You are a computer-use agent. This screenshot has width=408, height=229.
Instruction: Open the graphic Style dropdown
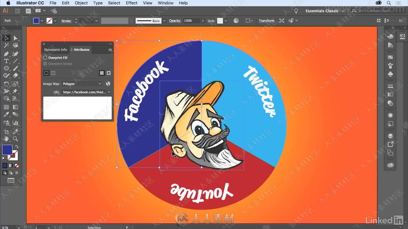coord(226,21)
